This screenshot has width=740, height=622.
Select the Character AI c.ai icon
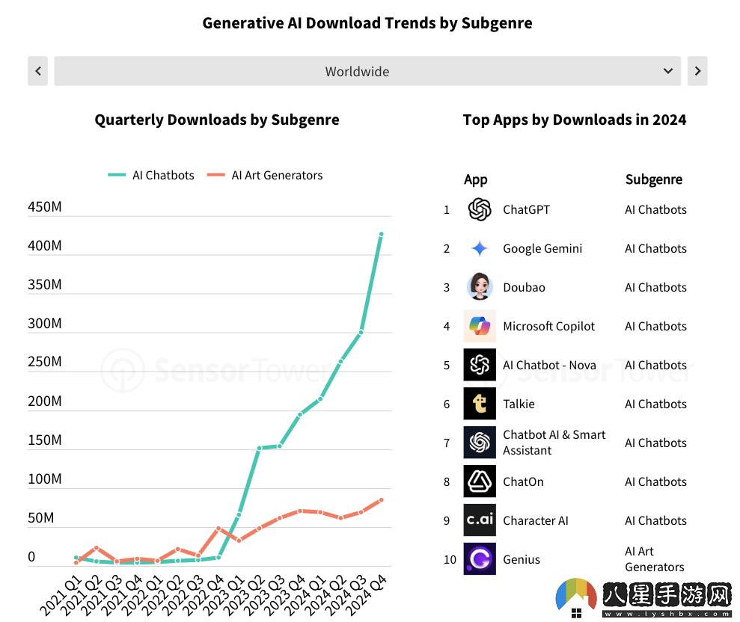tap(480, 520)
